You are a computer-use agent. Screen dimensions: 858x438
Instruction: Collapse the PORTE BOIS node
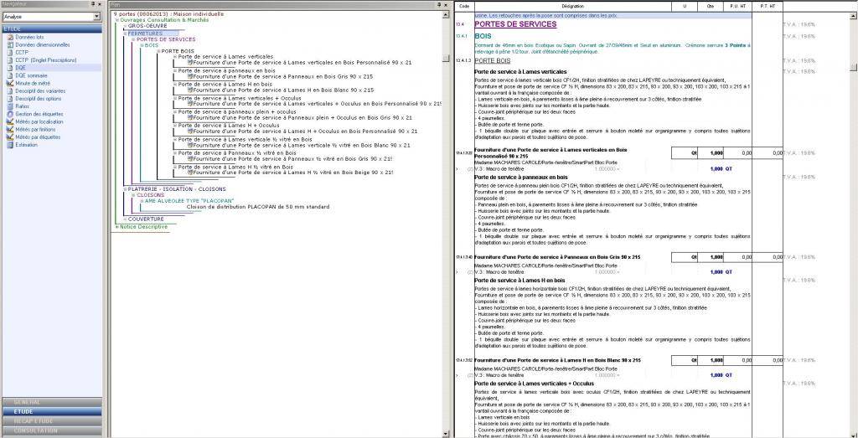[x=158, y=51]
